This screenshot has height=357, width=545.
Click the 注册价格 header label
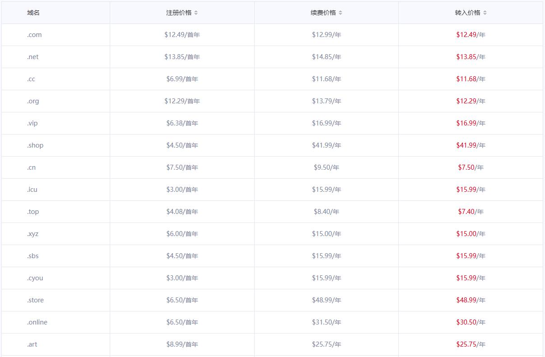179,13
